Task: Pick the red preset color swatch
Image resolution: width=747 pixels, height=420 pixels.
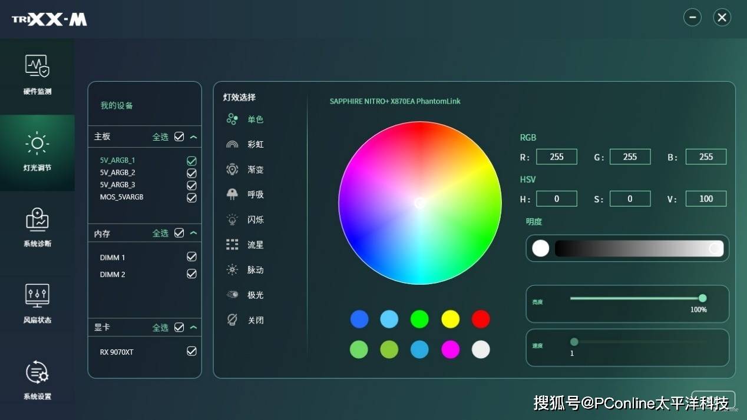Action: point(481,319)
